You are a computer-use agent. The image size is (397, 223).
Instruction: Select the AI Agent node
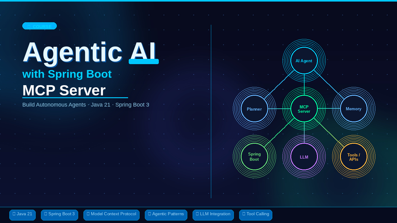(x=304, y=61)
